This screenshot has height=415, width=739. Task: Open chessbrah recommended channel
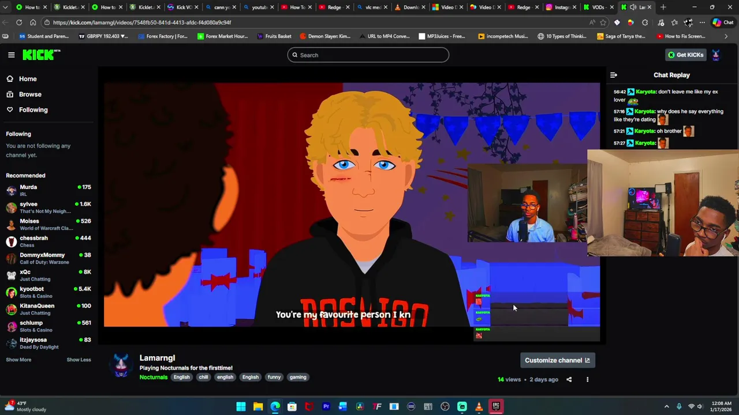[48, 241]
